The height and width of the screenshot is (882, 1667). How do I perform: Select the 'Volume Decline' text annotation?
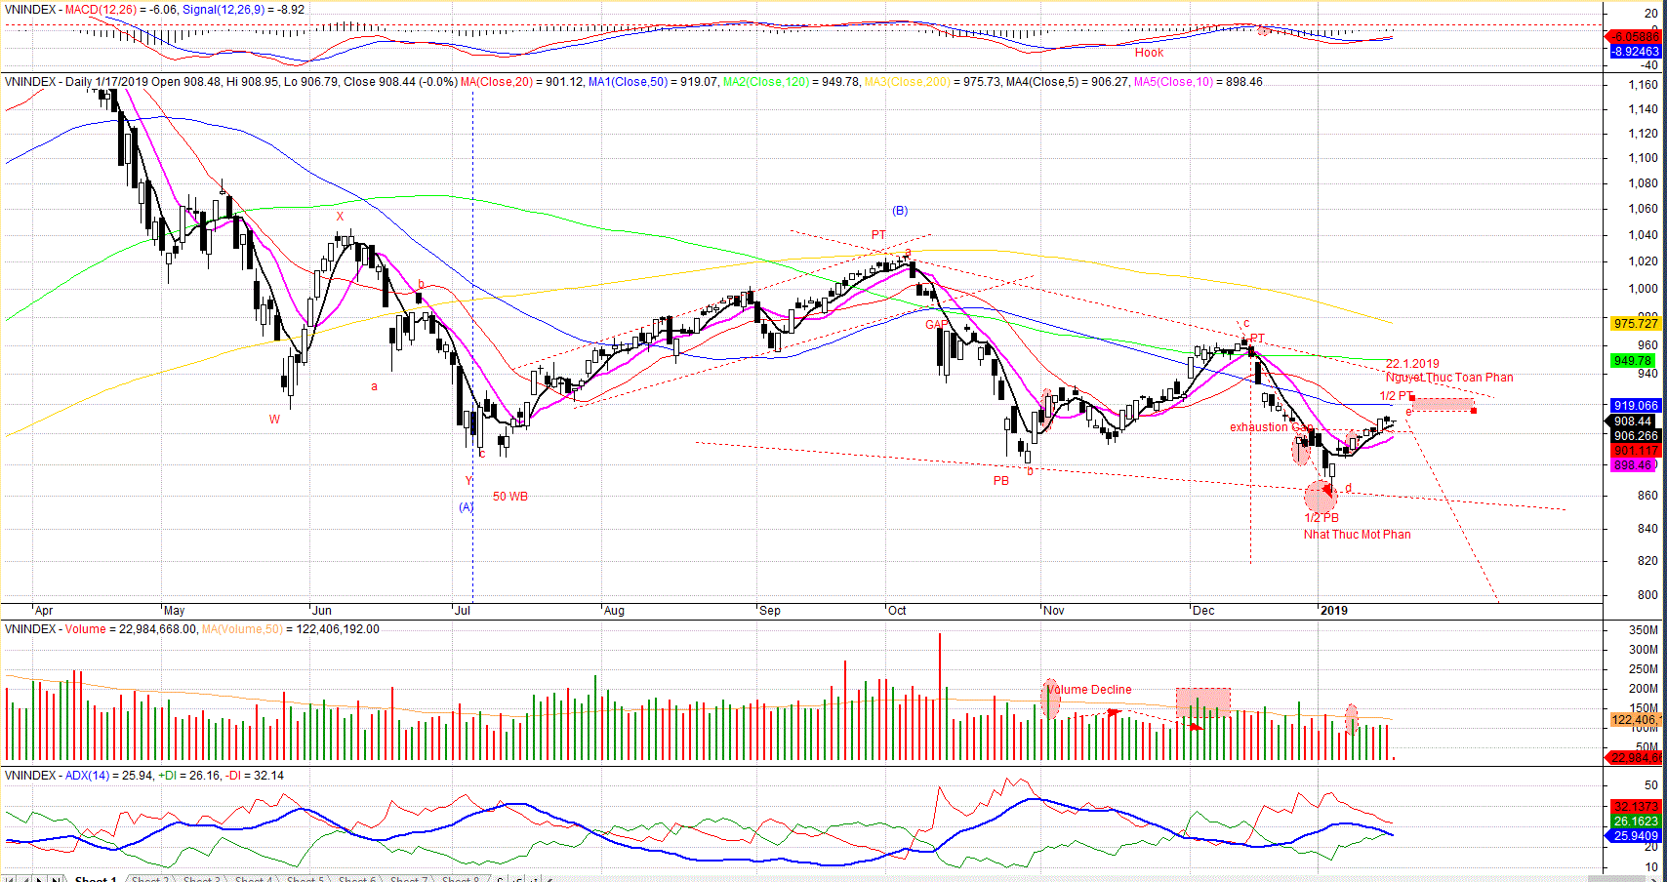click(1089, 690)
